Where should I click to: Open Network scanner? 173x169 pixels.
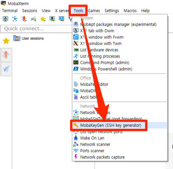120,145
